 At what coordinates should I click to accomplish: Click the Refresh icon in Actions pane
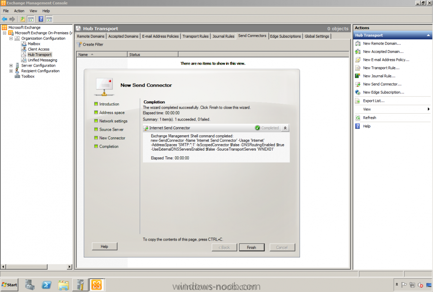pyautogui.click(x=358, y=118)
